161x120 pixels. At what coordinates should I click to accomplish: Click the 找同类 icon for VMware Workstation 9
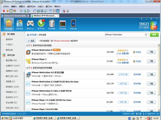click(x=137, y=52)
